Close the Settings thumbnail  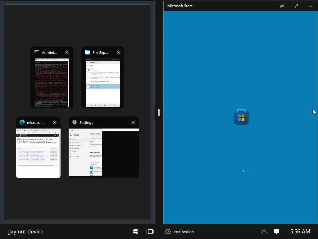click(133, 122)
